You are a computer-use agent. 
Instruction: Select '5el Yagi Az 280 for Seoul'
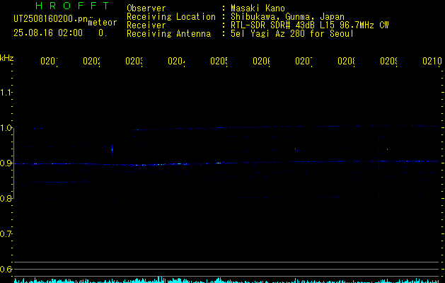coord(292,34)
